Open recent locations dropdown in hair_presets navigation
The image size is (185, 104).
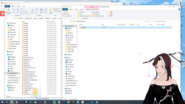(12, 18)
